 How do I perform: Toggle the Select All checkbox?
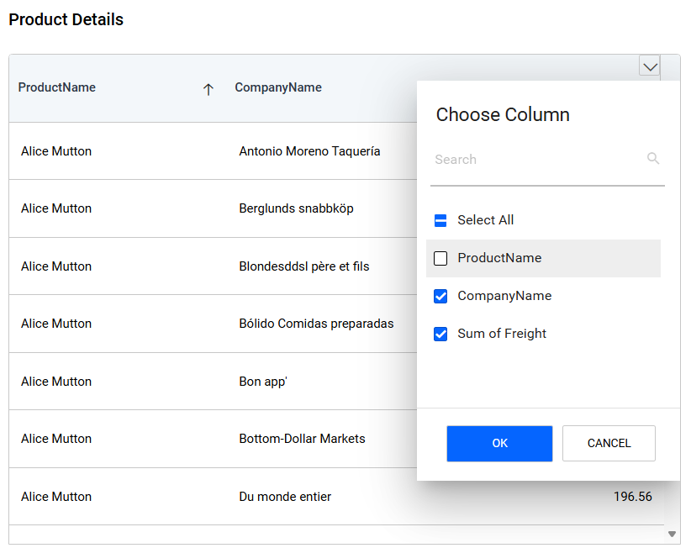(x=440, y=220)
